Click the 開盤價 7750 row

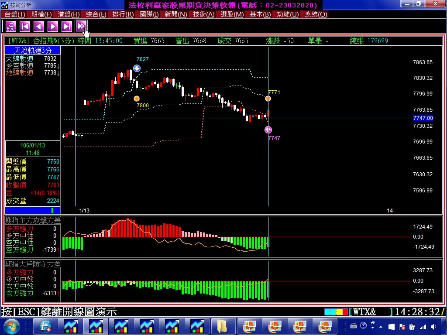[33, 161]
